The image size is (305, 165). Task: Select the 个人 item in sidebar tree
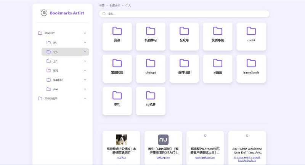(56, 52)
